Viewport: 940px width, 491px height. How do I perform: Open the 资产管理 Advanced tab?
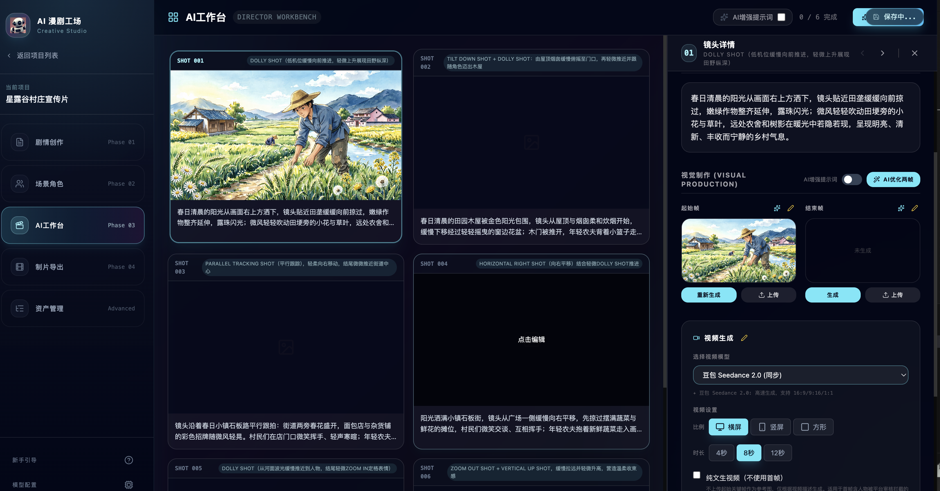tap(73, 308)
